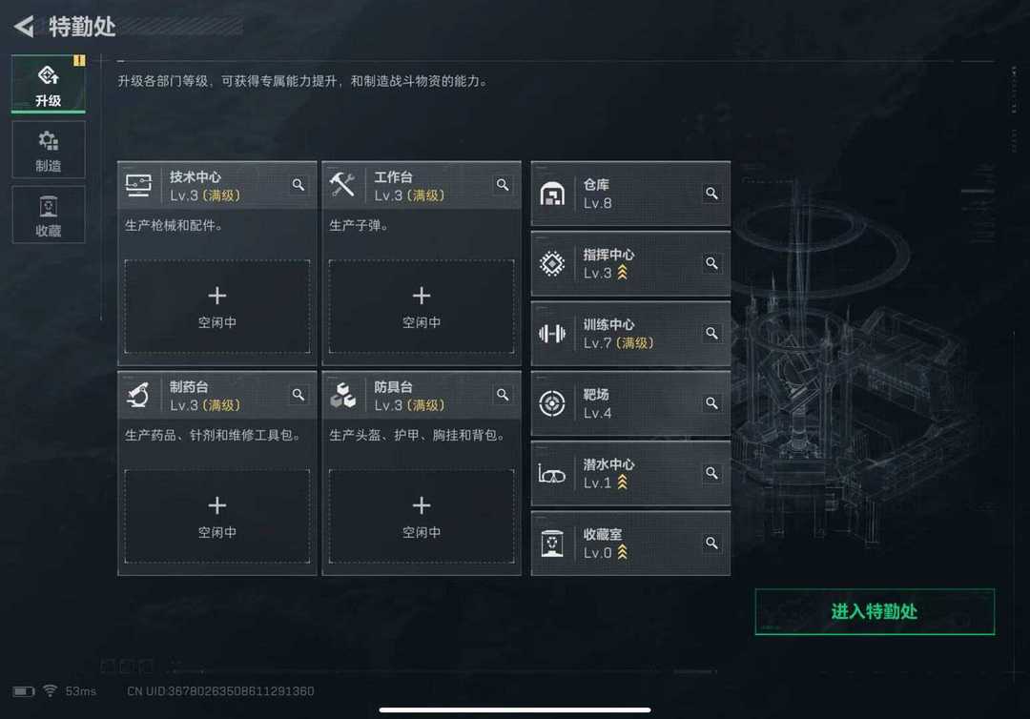This screenshot has height=719, width=1030.
Task: Switch to the 制造 tab
Action: [x=48, y=150]
